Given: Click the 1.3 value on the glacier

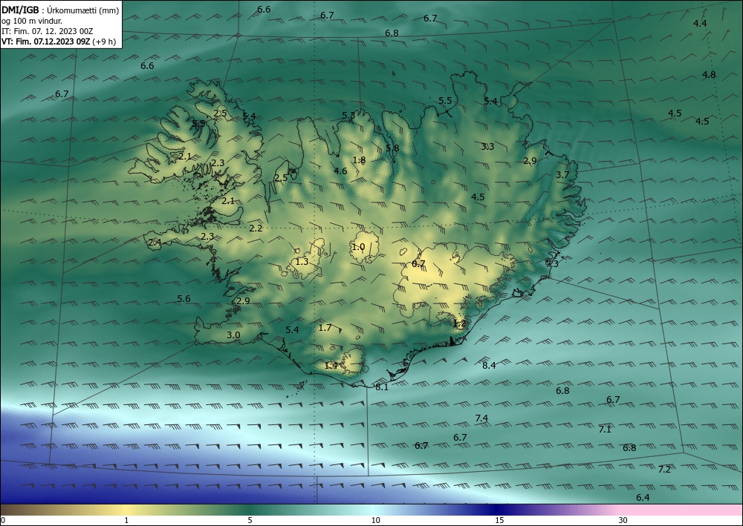Looking at the screenshot, I should coord(302,262).
